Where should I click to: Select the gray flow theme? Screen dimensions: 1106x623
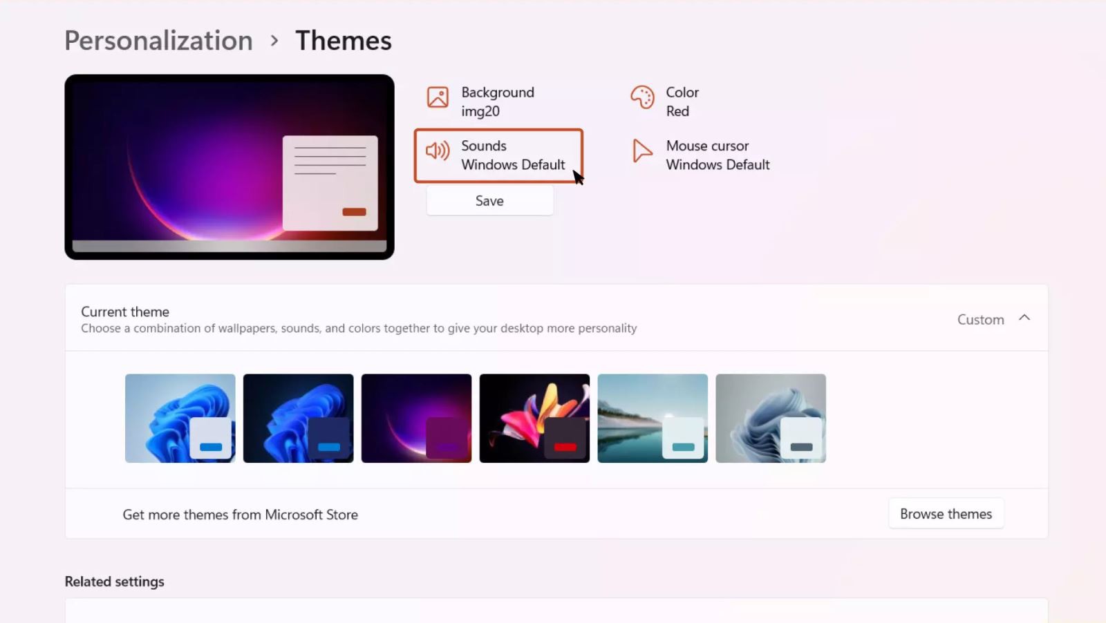pyautogui.click(x=771, y=418)
